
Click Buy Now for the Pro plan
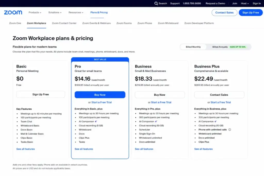click(x=100, y=95)
